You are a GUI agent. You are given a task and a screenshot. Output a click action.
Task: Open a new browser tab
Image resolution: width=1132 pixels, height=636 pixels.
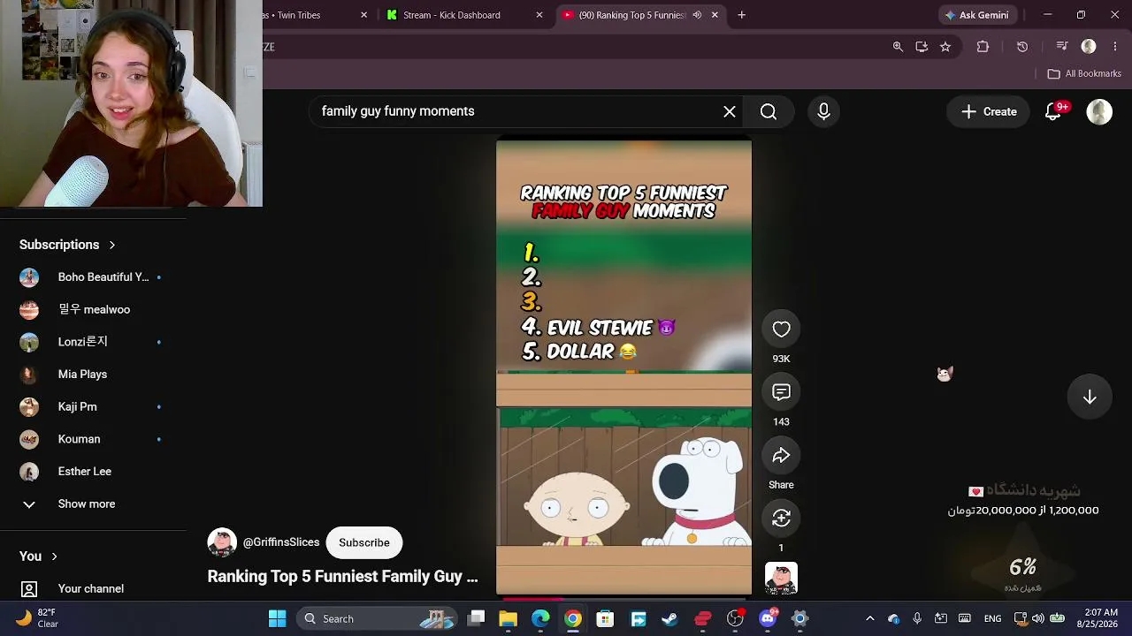pyautogui.click(x=741, y=15)
